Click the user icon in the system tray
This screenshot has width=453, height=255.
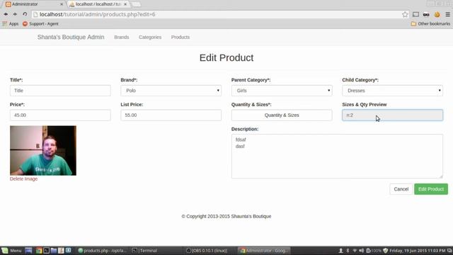pyautogui.click(x=341, y=250)
